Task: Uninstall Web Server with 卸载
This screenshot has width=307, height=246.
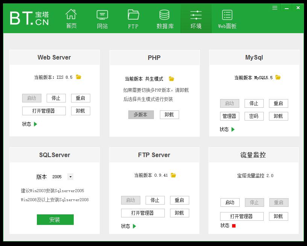Action: (x=81, y=111)
